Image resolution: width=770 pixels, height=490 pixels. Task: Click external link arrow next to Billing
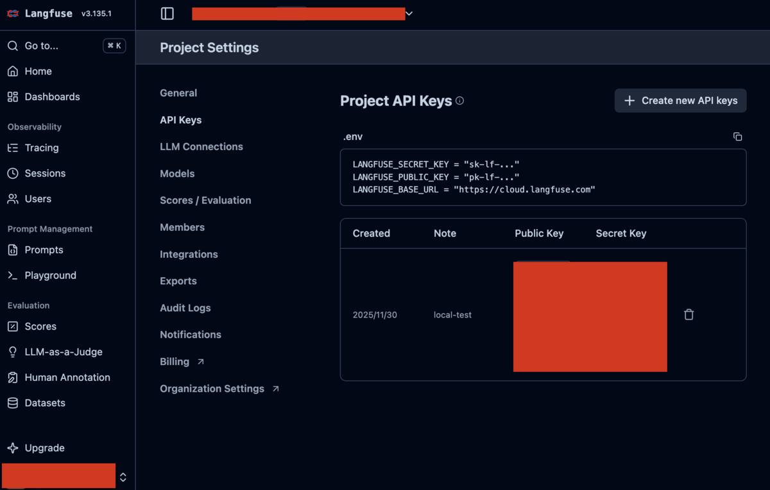[200, 362]
